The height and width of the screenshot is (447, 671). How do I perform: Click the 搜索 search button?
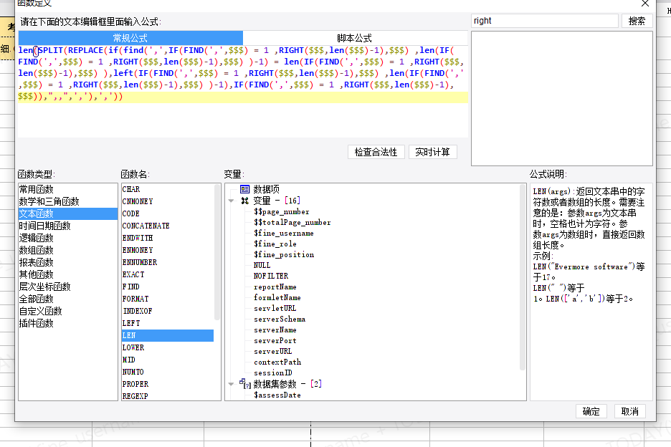tap(636, 21)
